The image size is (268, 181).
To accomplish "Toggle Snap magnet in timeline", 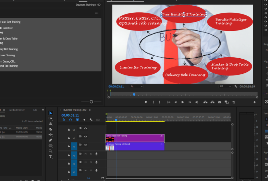I will coord(70,120).
